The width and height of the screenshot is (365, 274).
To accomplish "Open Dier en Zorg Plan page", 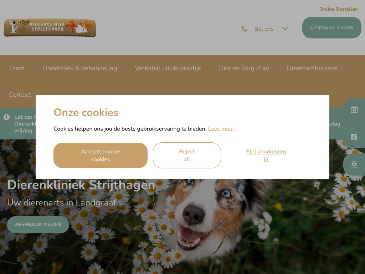I will pos(244,68).
